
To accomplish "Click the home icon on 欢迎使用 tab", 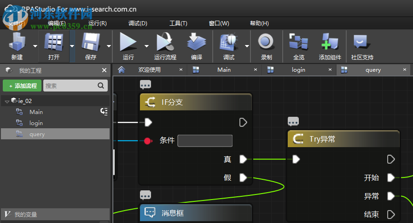I will pos(122,70).
